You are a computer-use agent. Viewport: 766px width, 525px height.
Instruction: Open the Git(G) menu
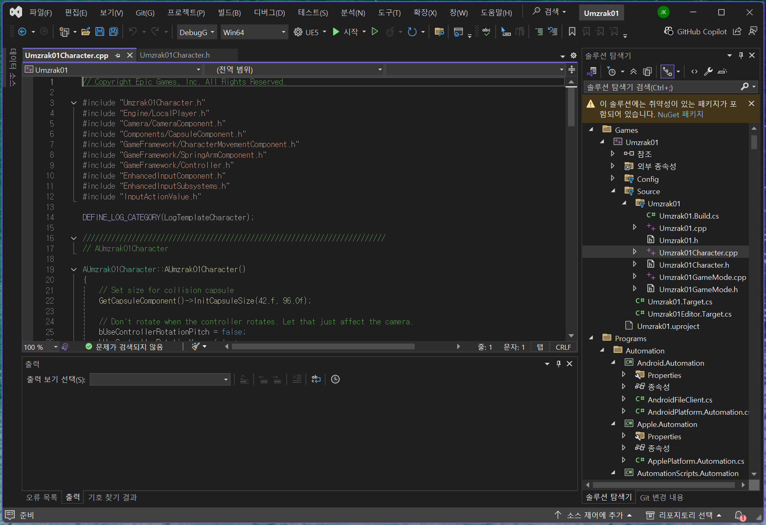pos(145,13)
